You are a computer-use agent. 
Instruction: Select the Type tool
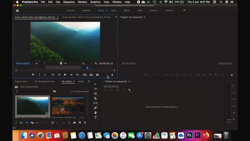coord(95,117)
